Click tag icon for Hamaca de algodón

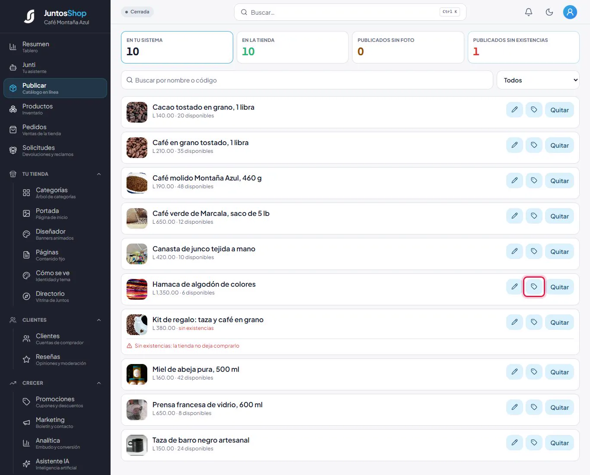pyautogui.click(x=534, y=287)
